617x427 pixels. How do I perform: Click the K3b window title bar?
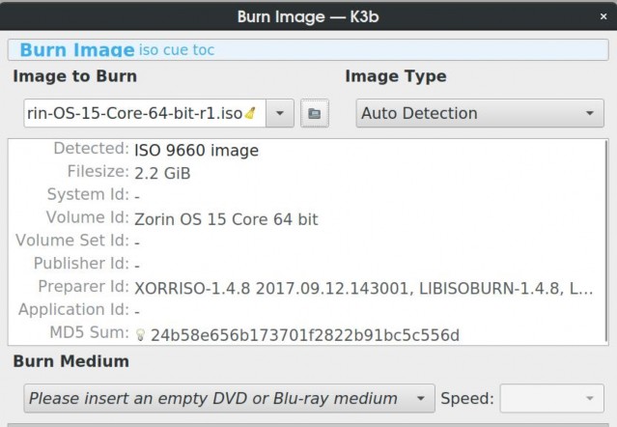click(308, 16)
